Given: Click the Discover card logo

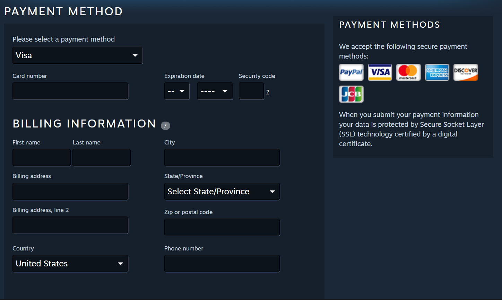Looking at the screenshot, I should [x=466, y=72].
